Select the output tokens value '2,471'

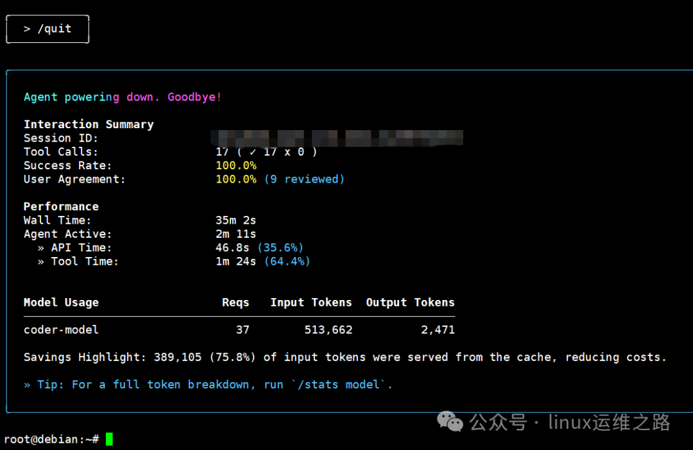point(438,330)
